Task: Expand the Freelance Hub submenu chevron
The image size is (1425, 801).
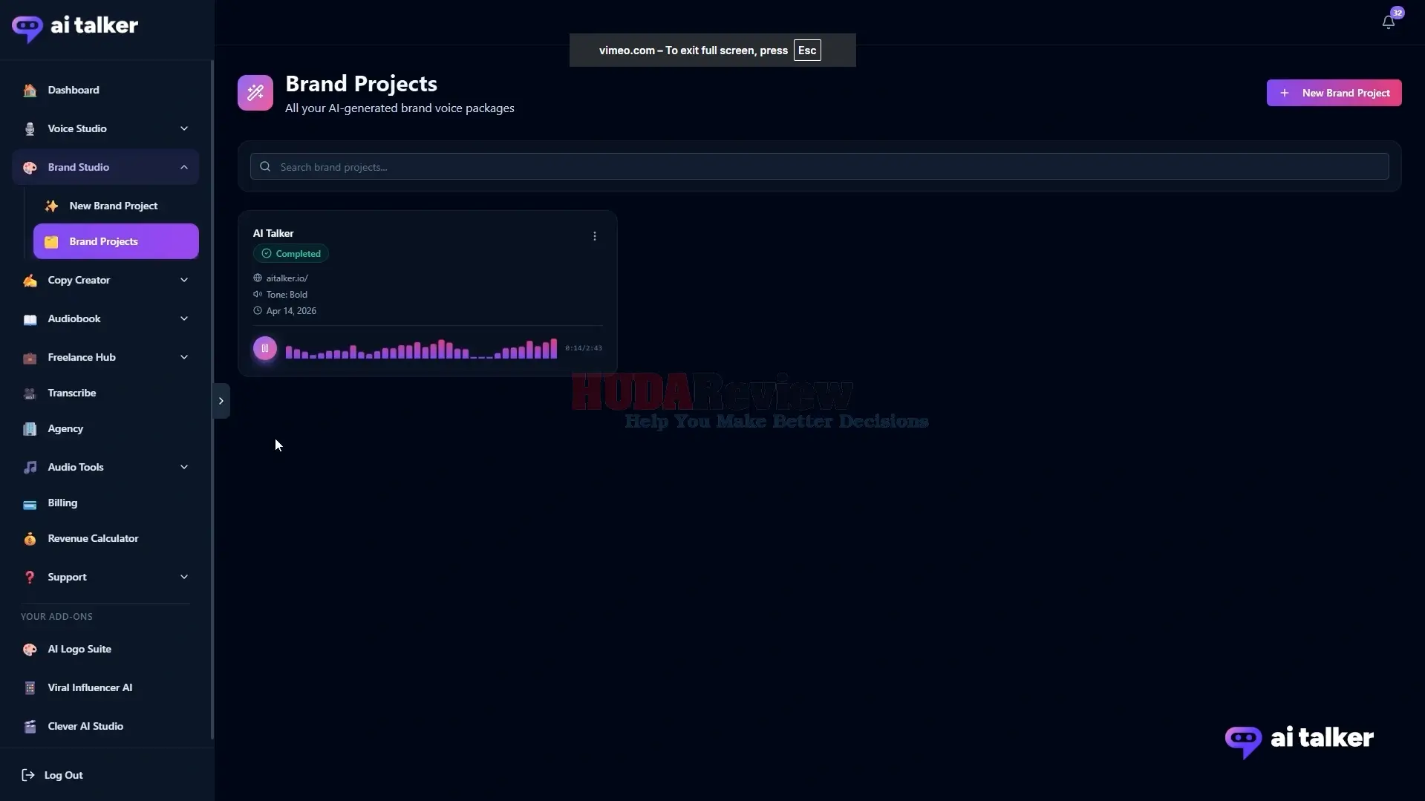Action: (x=184, y=357)
